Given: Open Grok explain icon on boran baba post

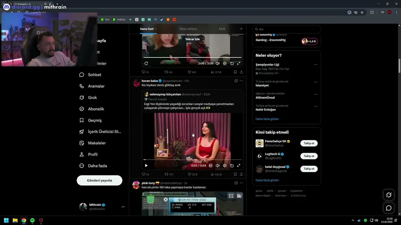Looking at the screenshot, I should pos(236,81).
